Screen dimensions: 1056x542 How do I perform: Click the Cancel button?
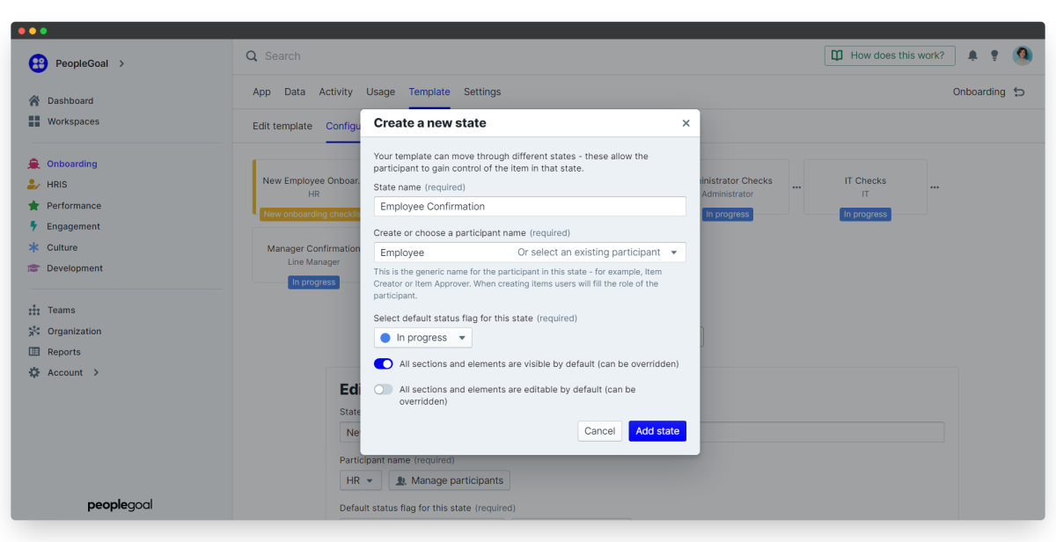pyautogui.click(x=599, y=431)
